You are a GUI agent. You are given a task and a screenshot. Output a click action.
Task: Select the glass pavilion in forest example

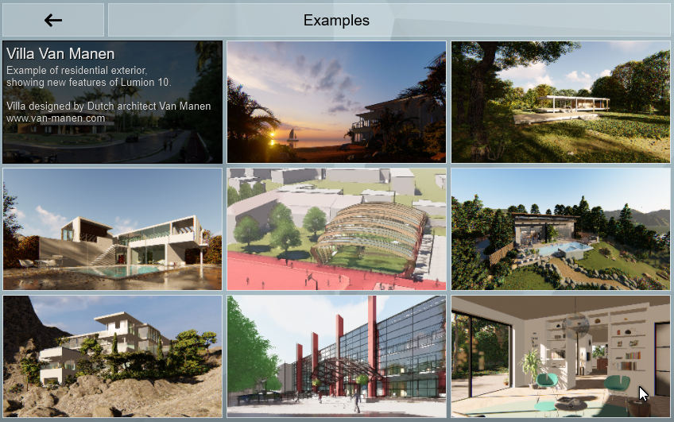click(x=560, y=102)
